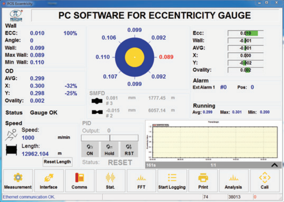This screenshot has height=202, width=284.
Task: Activate Start Logging
Action: [x=172, y=180]
